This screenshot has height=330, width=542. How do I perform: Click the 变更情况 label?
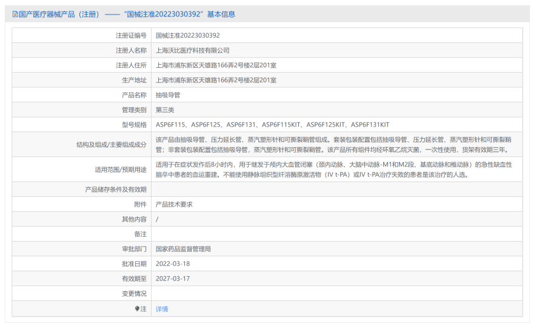[x=134, y=294]
